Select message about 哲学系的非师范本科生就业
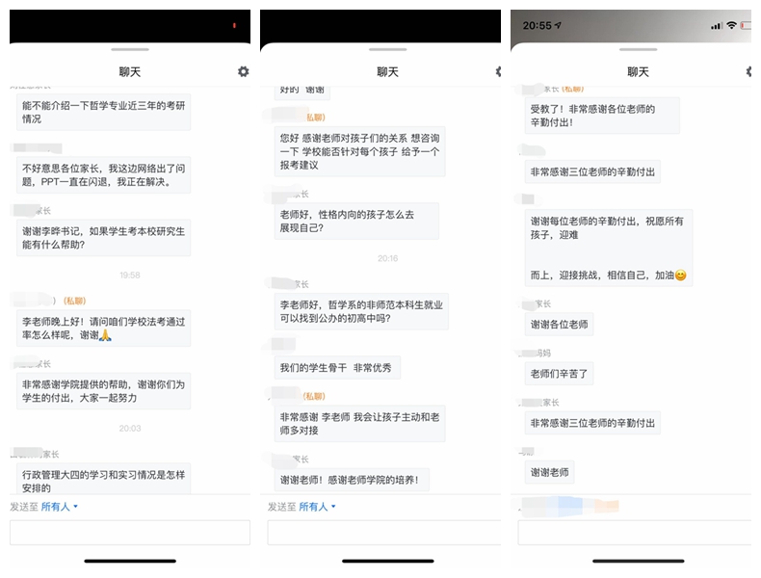761x578 pixels. coord(361,311)
